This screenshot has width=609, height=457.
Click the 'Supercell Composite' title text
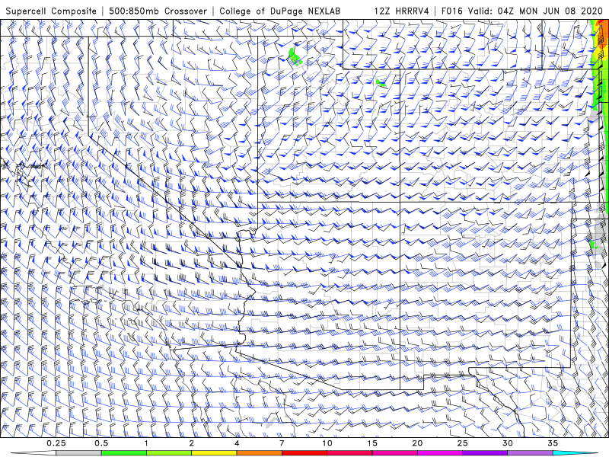coord(51,11)
